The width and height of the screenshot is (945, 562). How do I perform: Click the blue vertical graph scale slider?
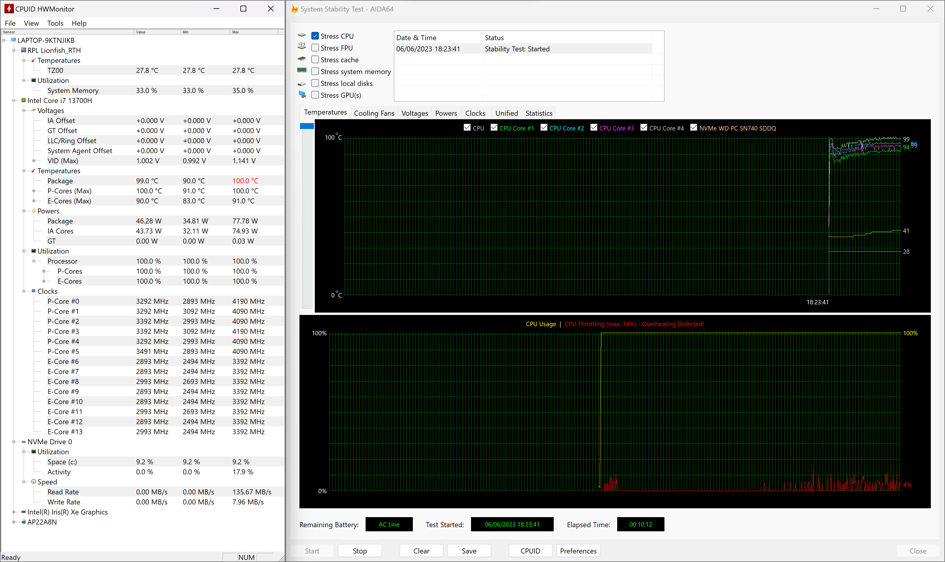click(x=307, y=126)
